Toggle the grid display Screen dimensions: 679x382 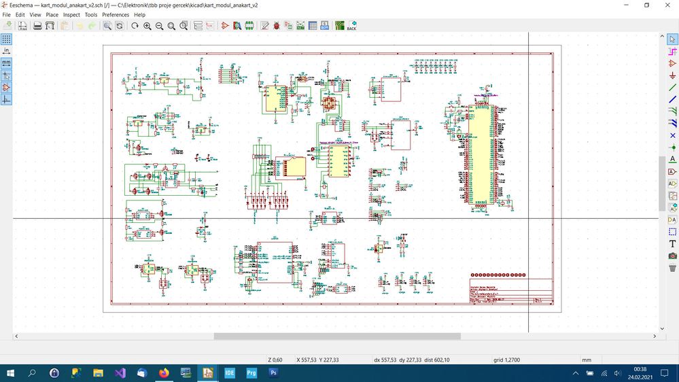click(x=6, y=39)
